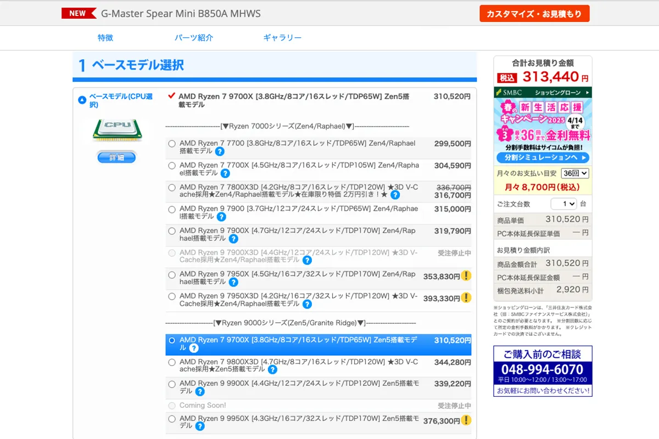Screen dimensions: 659x439
Task: Open the 36回 installment count dropdown
Action: click(575, 173)
